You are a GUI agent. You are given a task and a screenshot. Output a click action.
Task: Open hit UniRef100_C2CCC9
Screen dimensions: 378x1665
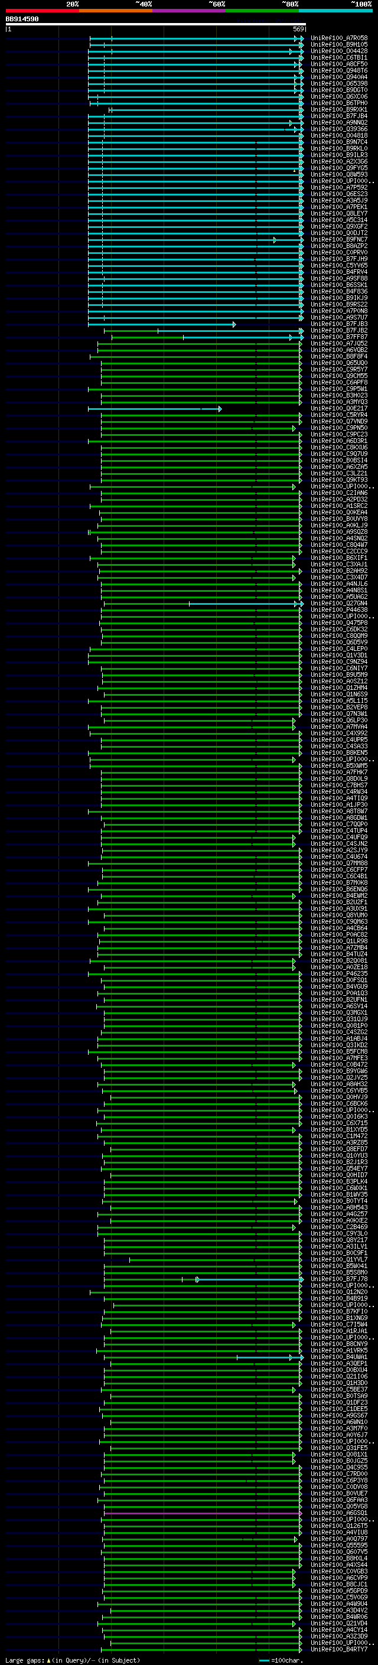tap(339, 551)
